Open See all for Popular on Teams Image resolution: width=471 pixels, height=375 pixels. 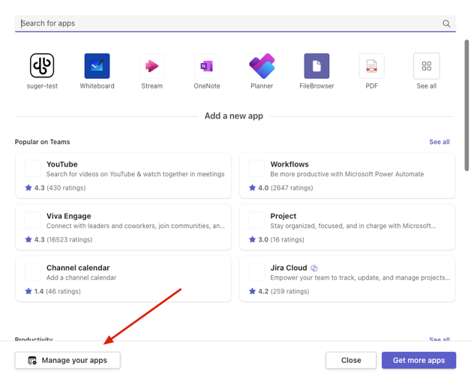point(439,142)
